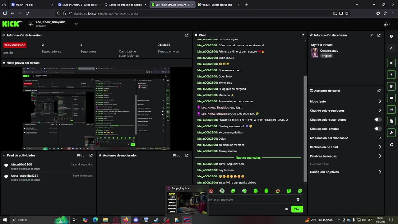Toggle the green wrench icon in the sidebar

coord(391,133)
